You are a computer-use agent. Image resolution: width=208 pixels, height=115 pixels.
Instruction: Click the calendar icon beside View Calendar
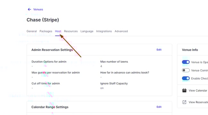pos(184,90)
